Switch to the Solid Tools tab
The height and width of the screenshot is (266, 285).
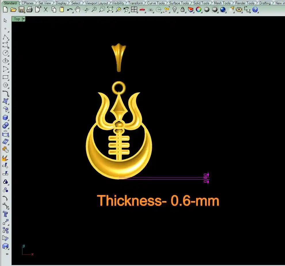click(201, 3)
